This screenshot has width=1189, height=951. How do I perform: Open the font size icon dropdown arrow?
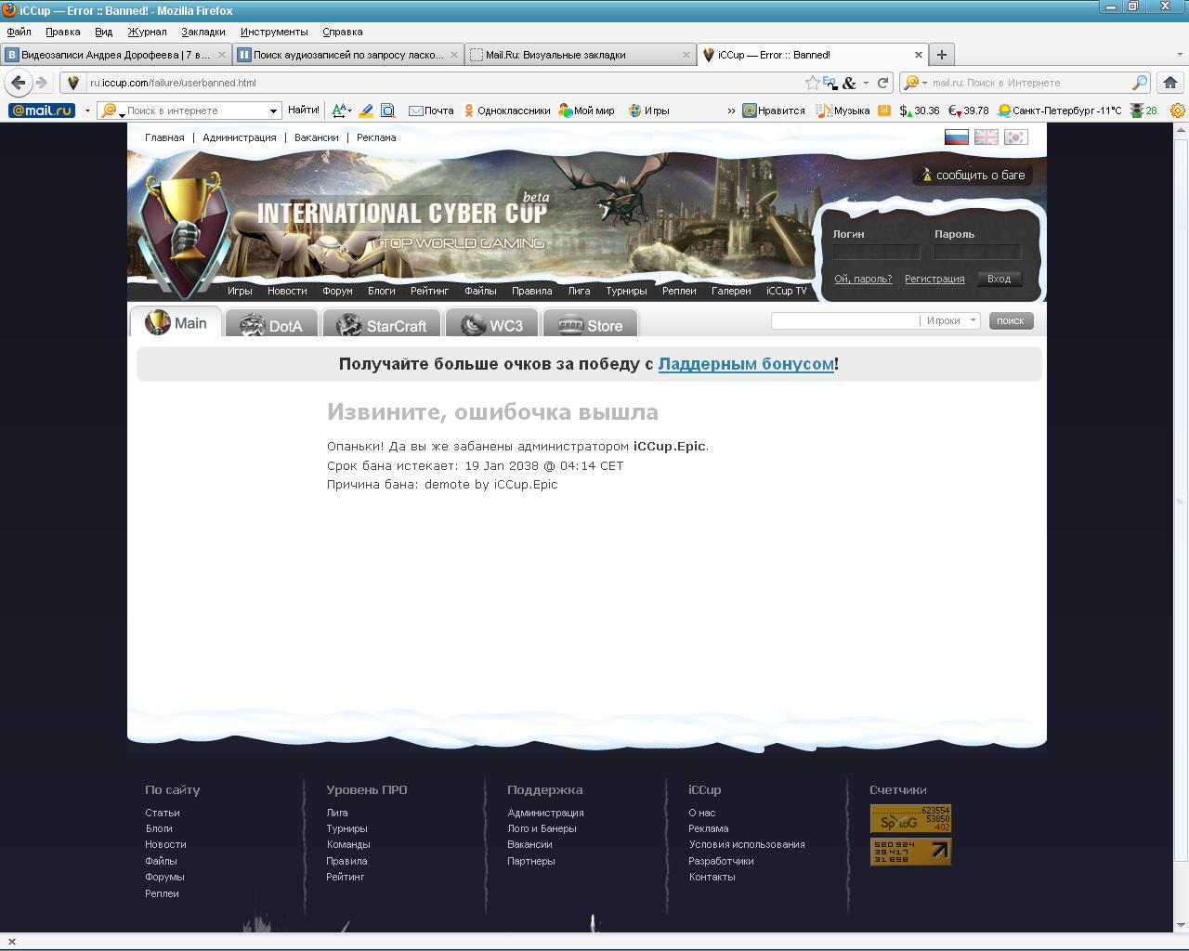tap(350, 111)
